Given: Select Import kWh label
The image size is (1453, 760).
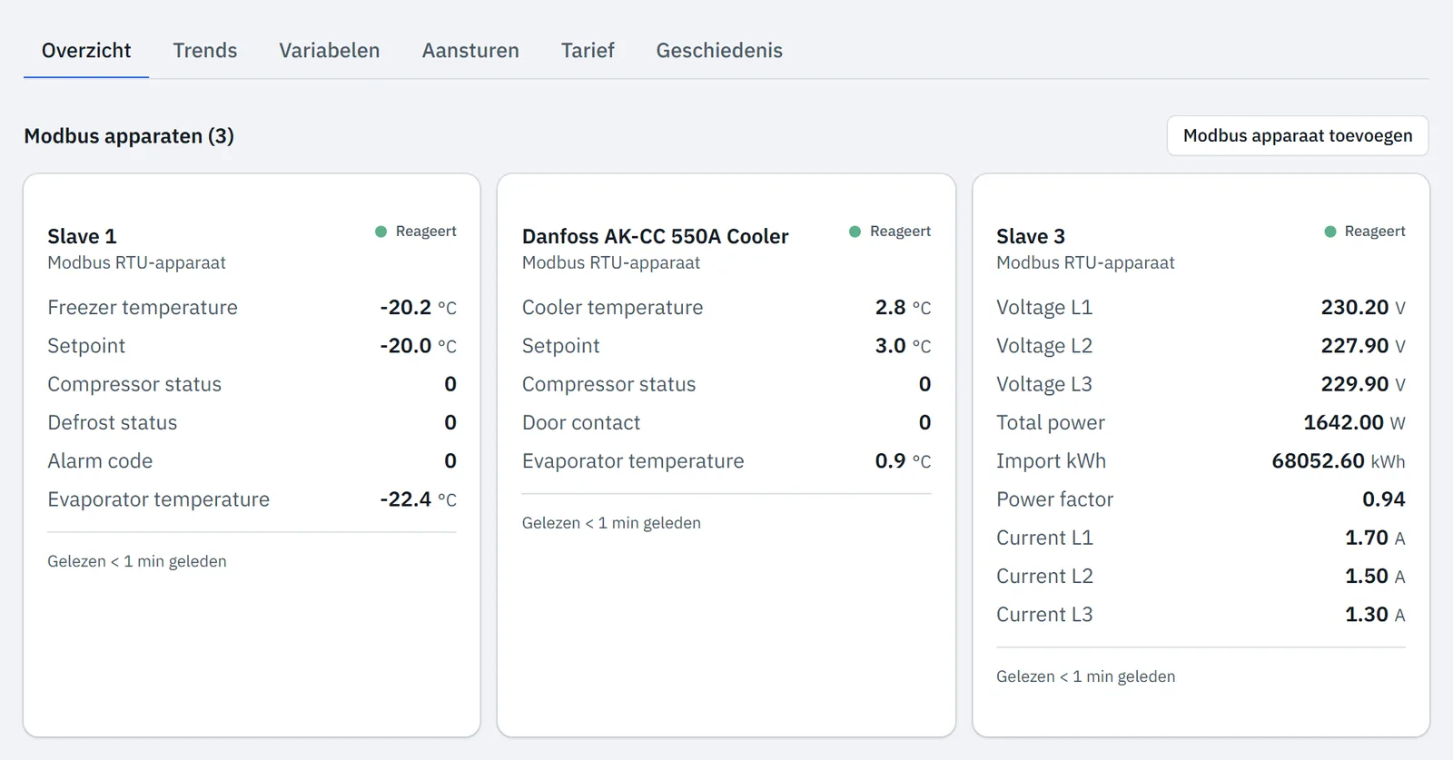Looking at the screenshot, I should click(x=1052, y=461).
